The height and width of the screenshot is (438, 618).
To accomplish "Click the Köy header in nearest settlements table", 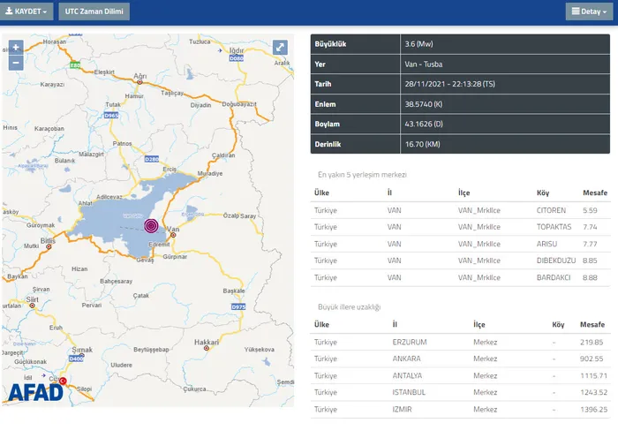I will [x=543, y=192].
